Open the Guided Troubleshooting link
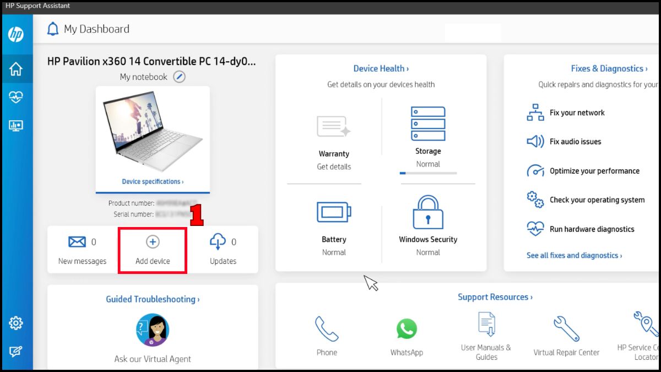Viewport: 661px width, 372px height. 153,299
